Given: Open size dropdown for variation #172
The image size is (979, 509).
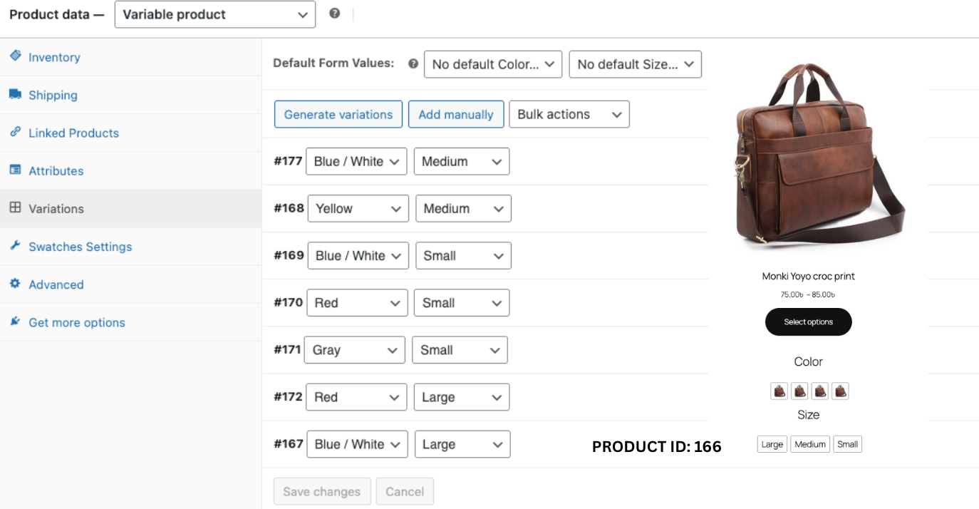Looking at the screenshot, I should pyautogui.click(x=461, y=397).
